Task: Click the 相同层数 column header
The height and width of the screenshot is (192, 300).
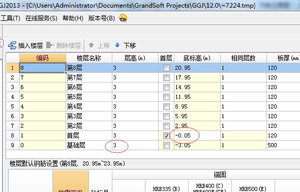Action: point(244,58)
